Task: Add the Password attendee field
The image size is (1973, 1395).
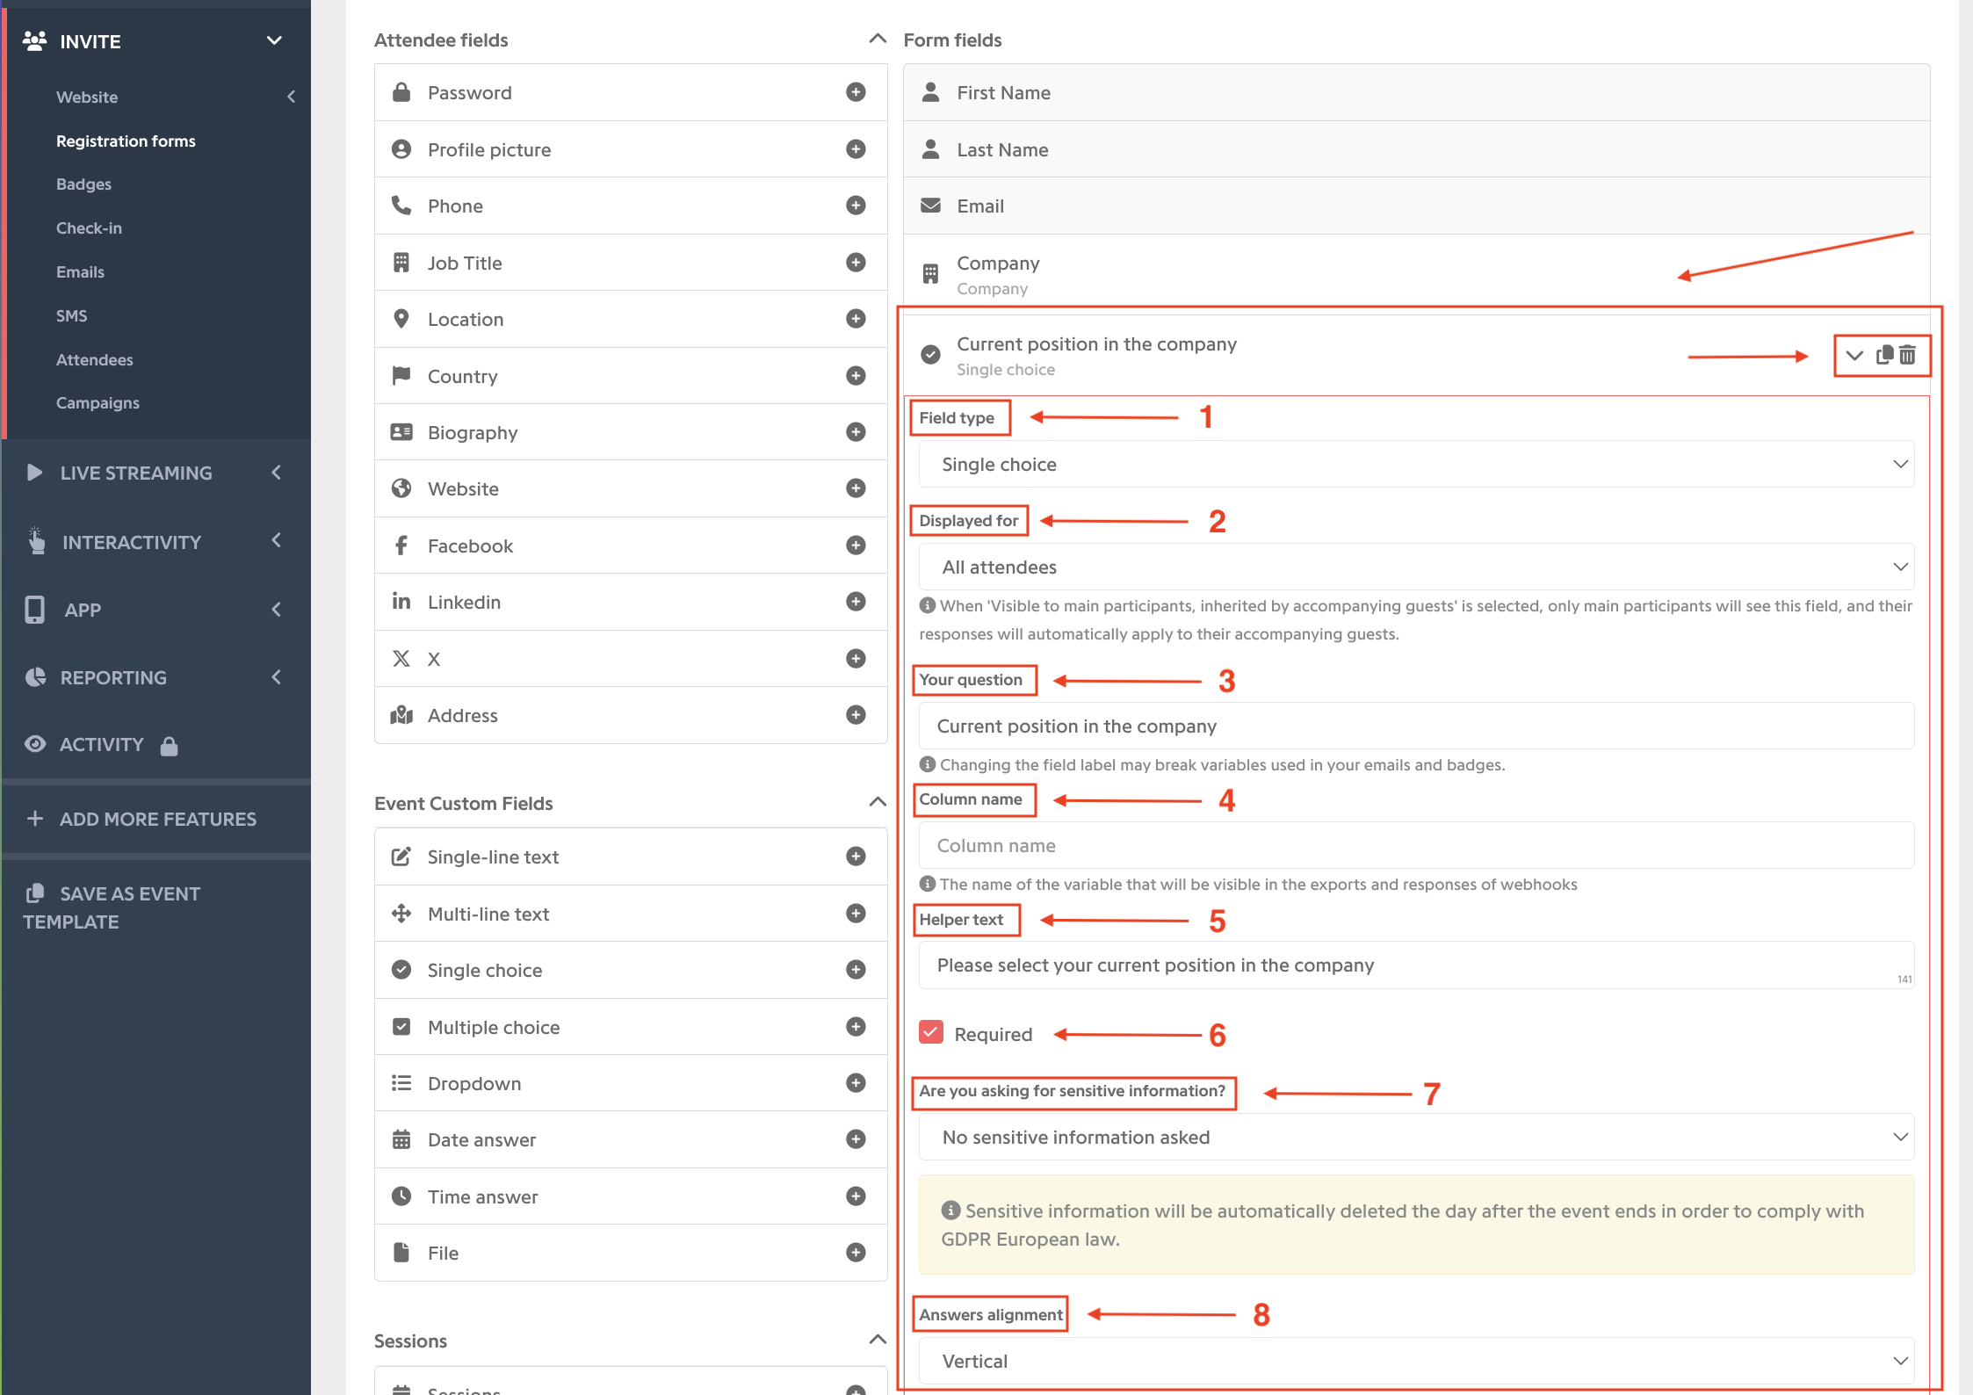Action: [856, 92]
